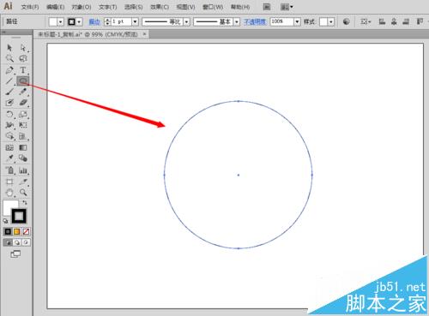Image resolution: width=429 pixels, height=316 pixels.
Task: Select the Blob Brush tool
Action: 9,103
